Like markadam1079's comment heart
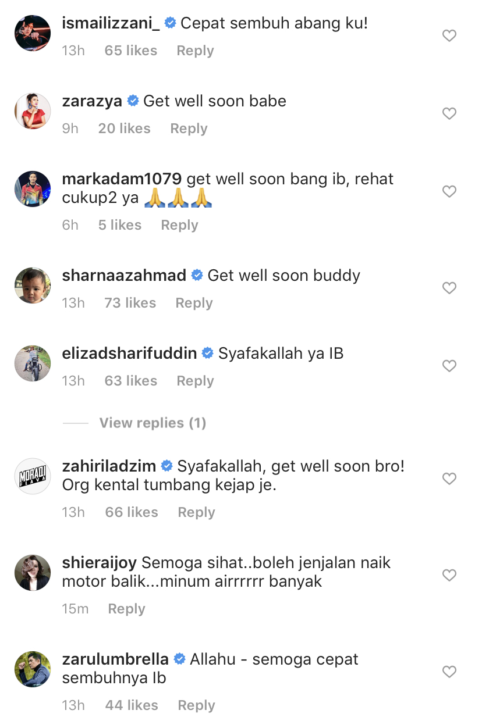The width and height of the screenshot is (482, 728). click(x=449, y=191)
